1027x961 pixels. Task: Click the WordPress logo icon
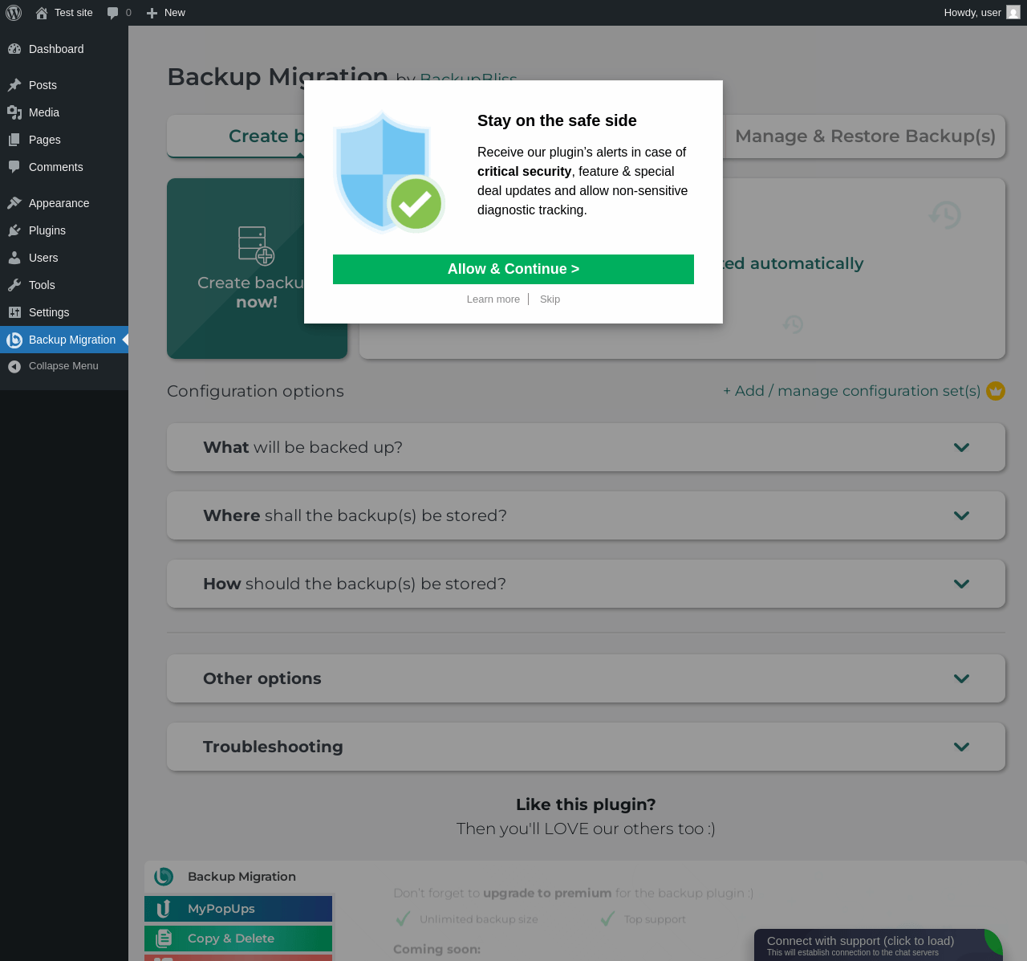click(14, 13)
